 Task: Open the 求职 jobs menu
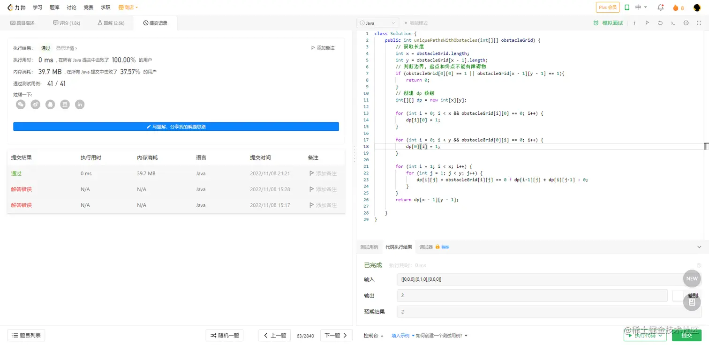tap(106, 7)
